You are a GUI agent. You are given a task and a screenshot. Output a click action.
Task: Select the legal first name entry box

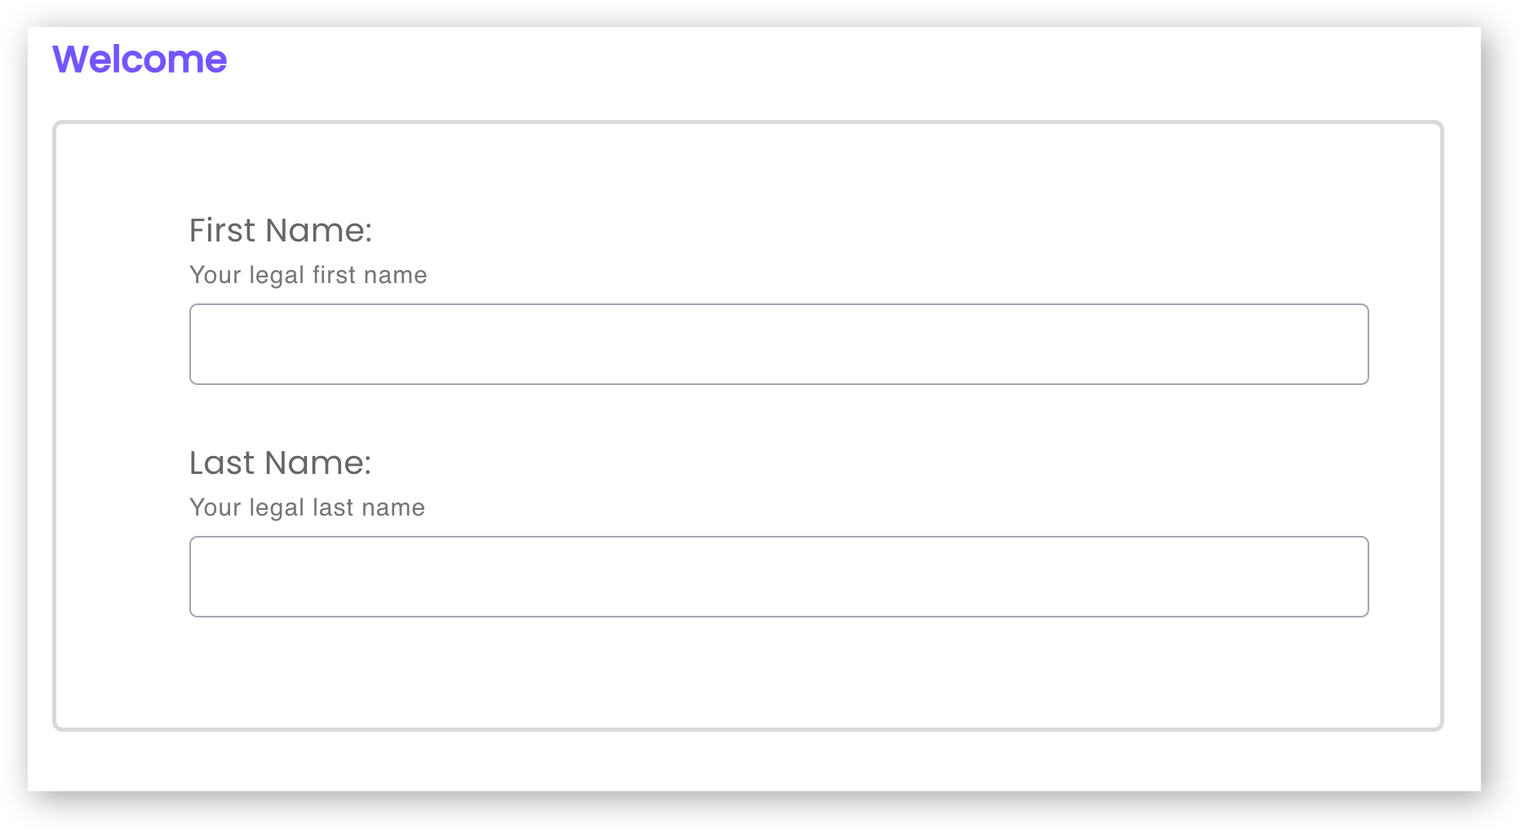click(x=778, y=344)
